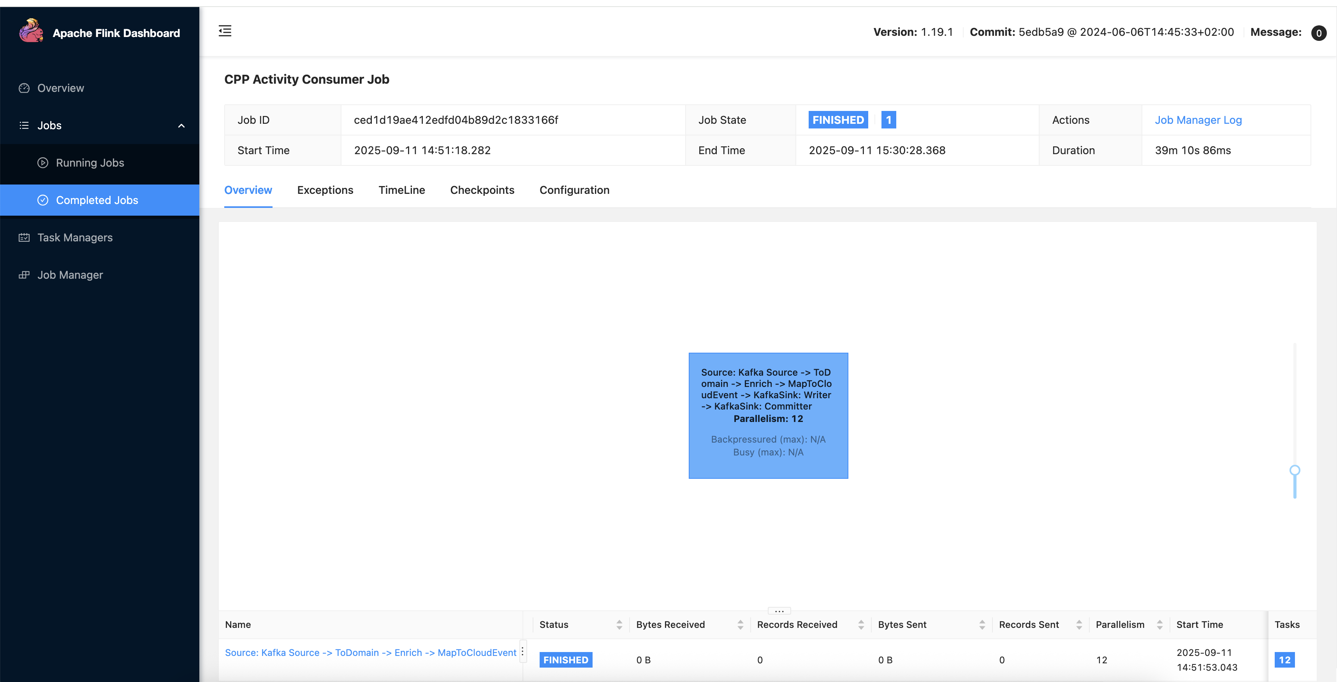Switch to the Exceptions tab
Screen dimensions: 1337x682
pos(325,190)
